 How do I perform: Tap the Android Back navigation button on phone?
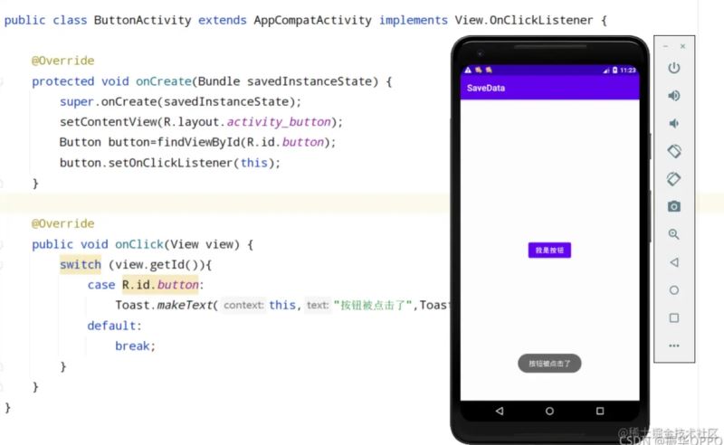click(500, 411)
